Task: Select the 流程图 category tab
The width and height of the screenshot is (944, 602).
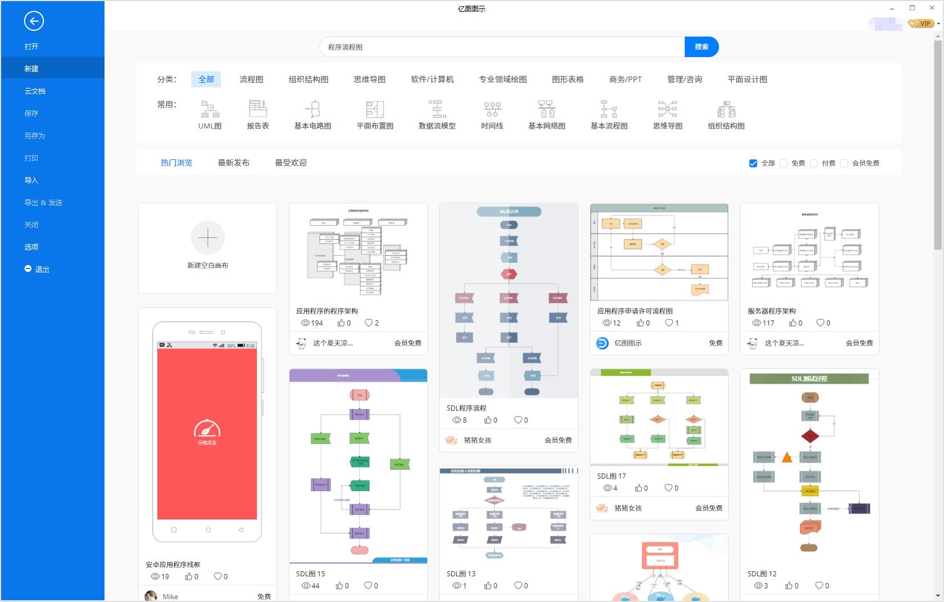Action: point(250,79)
